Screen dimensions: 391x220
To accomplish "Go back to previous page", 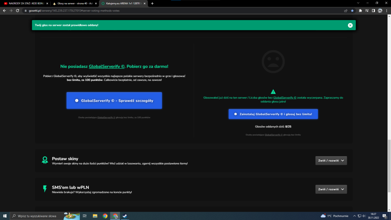I will pos(4,11).
